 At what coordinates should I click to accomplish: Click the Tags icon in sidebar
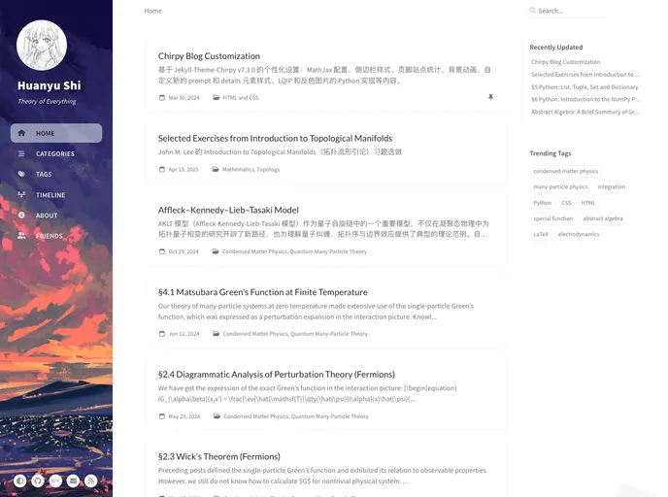coord(21,174)
